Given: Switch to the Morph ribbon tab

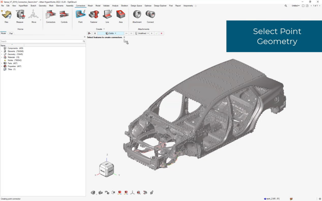Looking at the screenshot, I should (x=90, y=6).
